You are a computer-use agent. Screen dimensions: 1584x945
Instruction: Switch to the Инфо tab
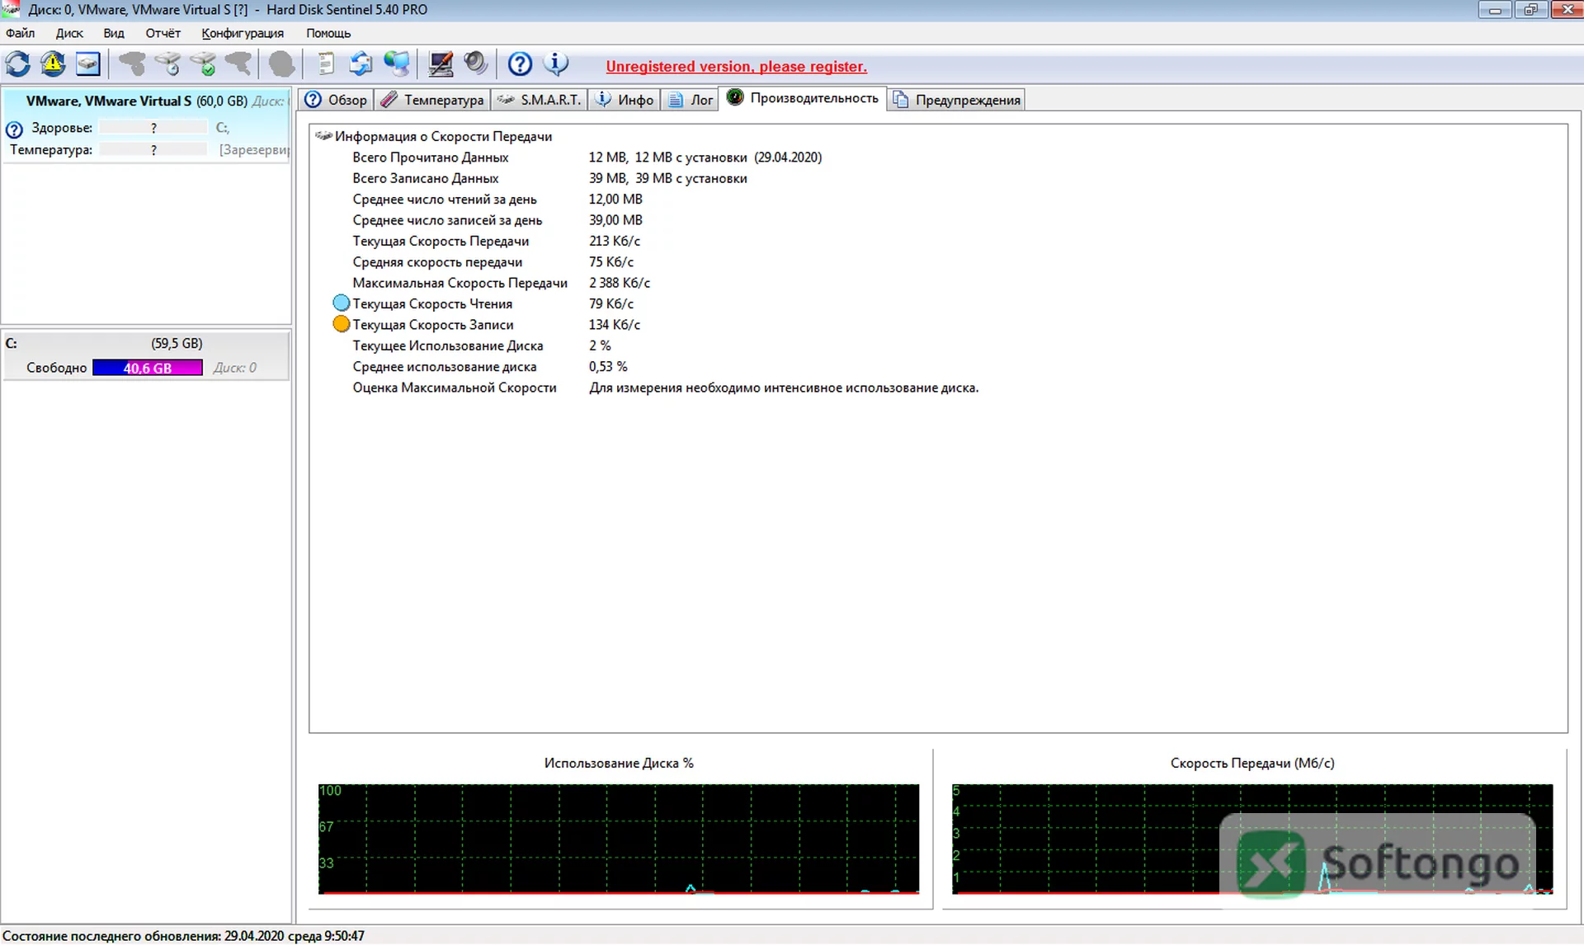625,100
